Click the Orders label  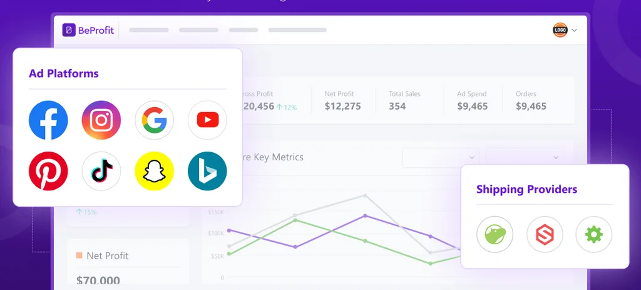click(x=526, y=94)
